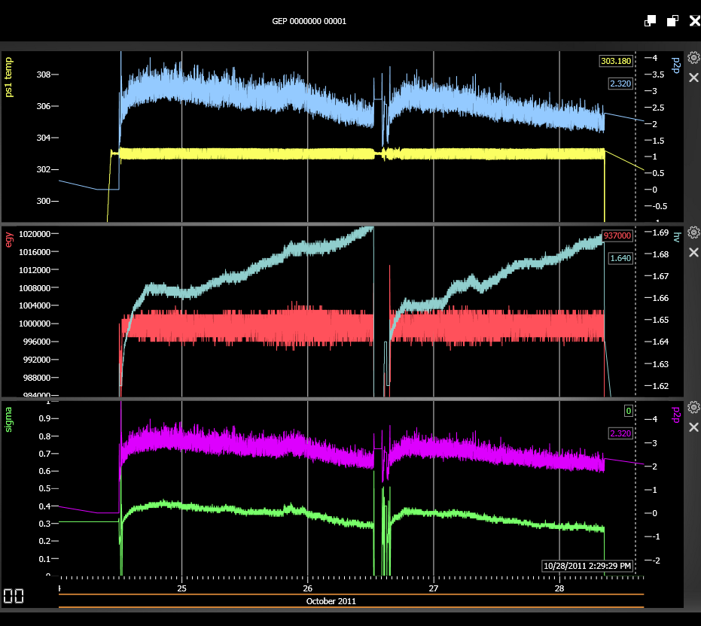
Task: Click the teal 1.640 value readout
Action: (621, 258)
